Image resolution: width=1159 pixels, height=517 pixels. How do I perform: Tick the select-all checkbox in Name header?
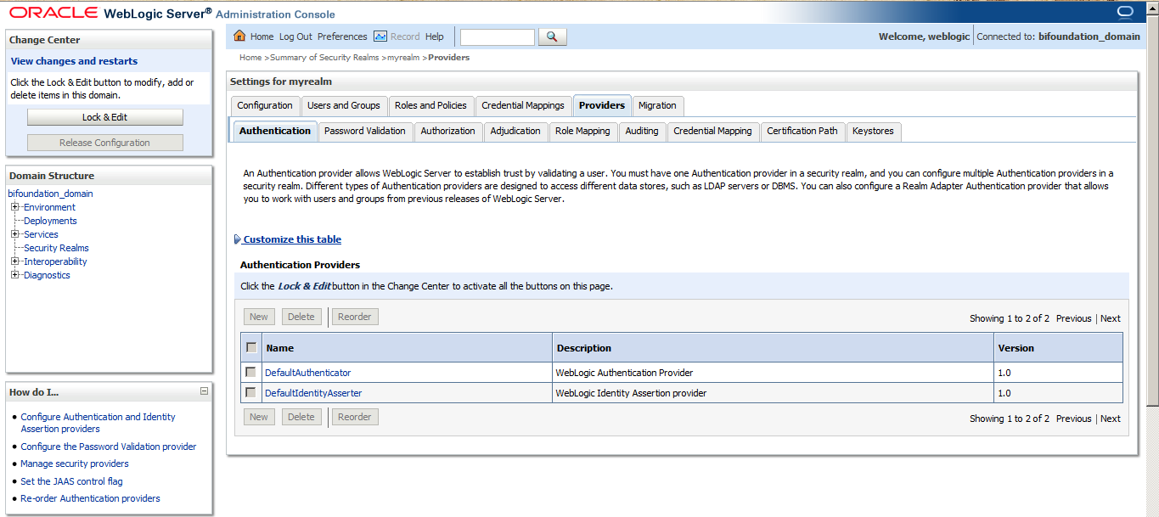pyautogui.click(x=251, y=347)
